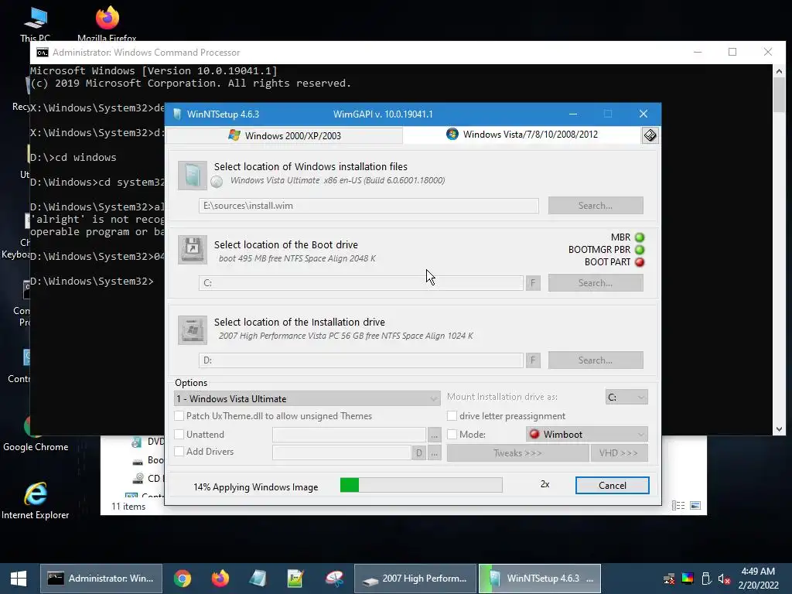The width and height of the screenshot is (792, 594).
Task: Switch to 2007 High Perform taskbar item
Action: (x=415, y=579)
